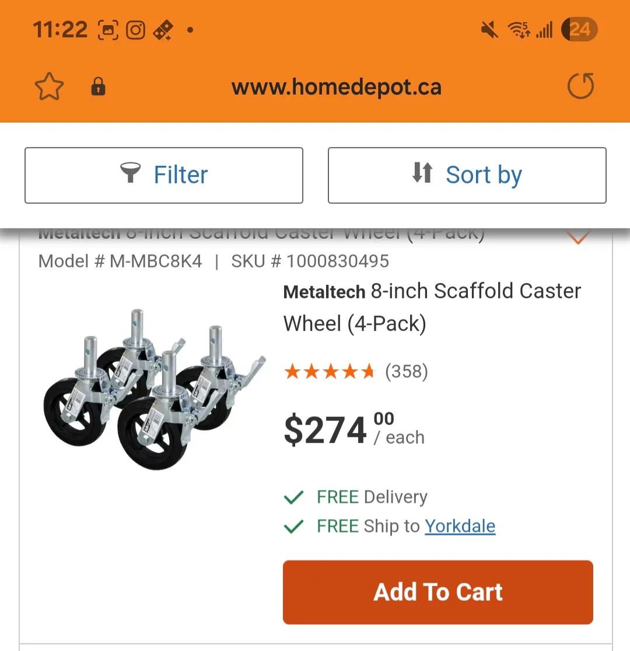The image size is (630, 651).
Task: Click the four-and-a-half star rating display
Action: tap(330, 370)
